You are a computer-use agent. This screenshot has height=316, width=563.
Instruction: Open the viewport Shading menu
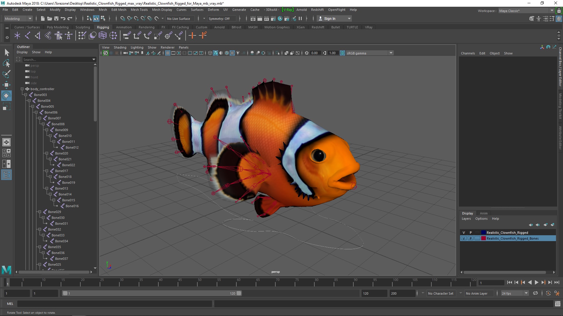(x=120, y=47)
